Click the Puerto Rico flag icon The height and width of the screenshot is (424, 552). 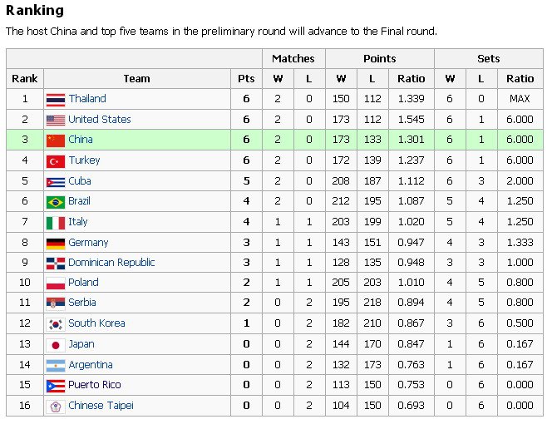tap(56, 386)
